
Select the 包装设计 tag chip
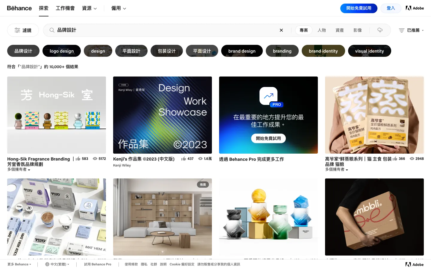pos(167,51)
